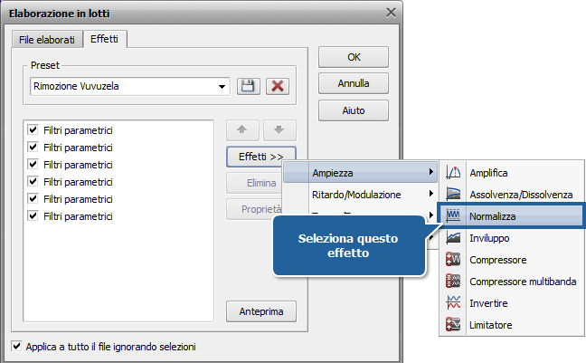
Task: Select the Effetti tab
Action: point(104,39)
